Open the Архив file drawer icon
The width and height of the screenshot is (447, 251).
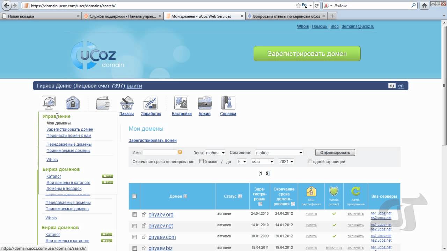(x=205, y=103)
